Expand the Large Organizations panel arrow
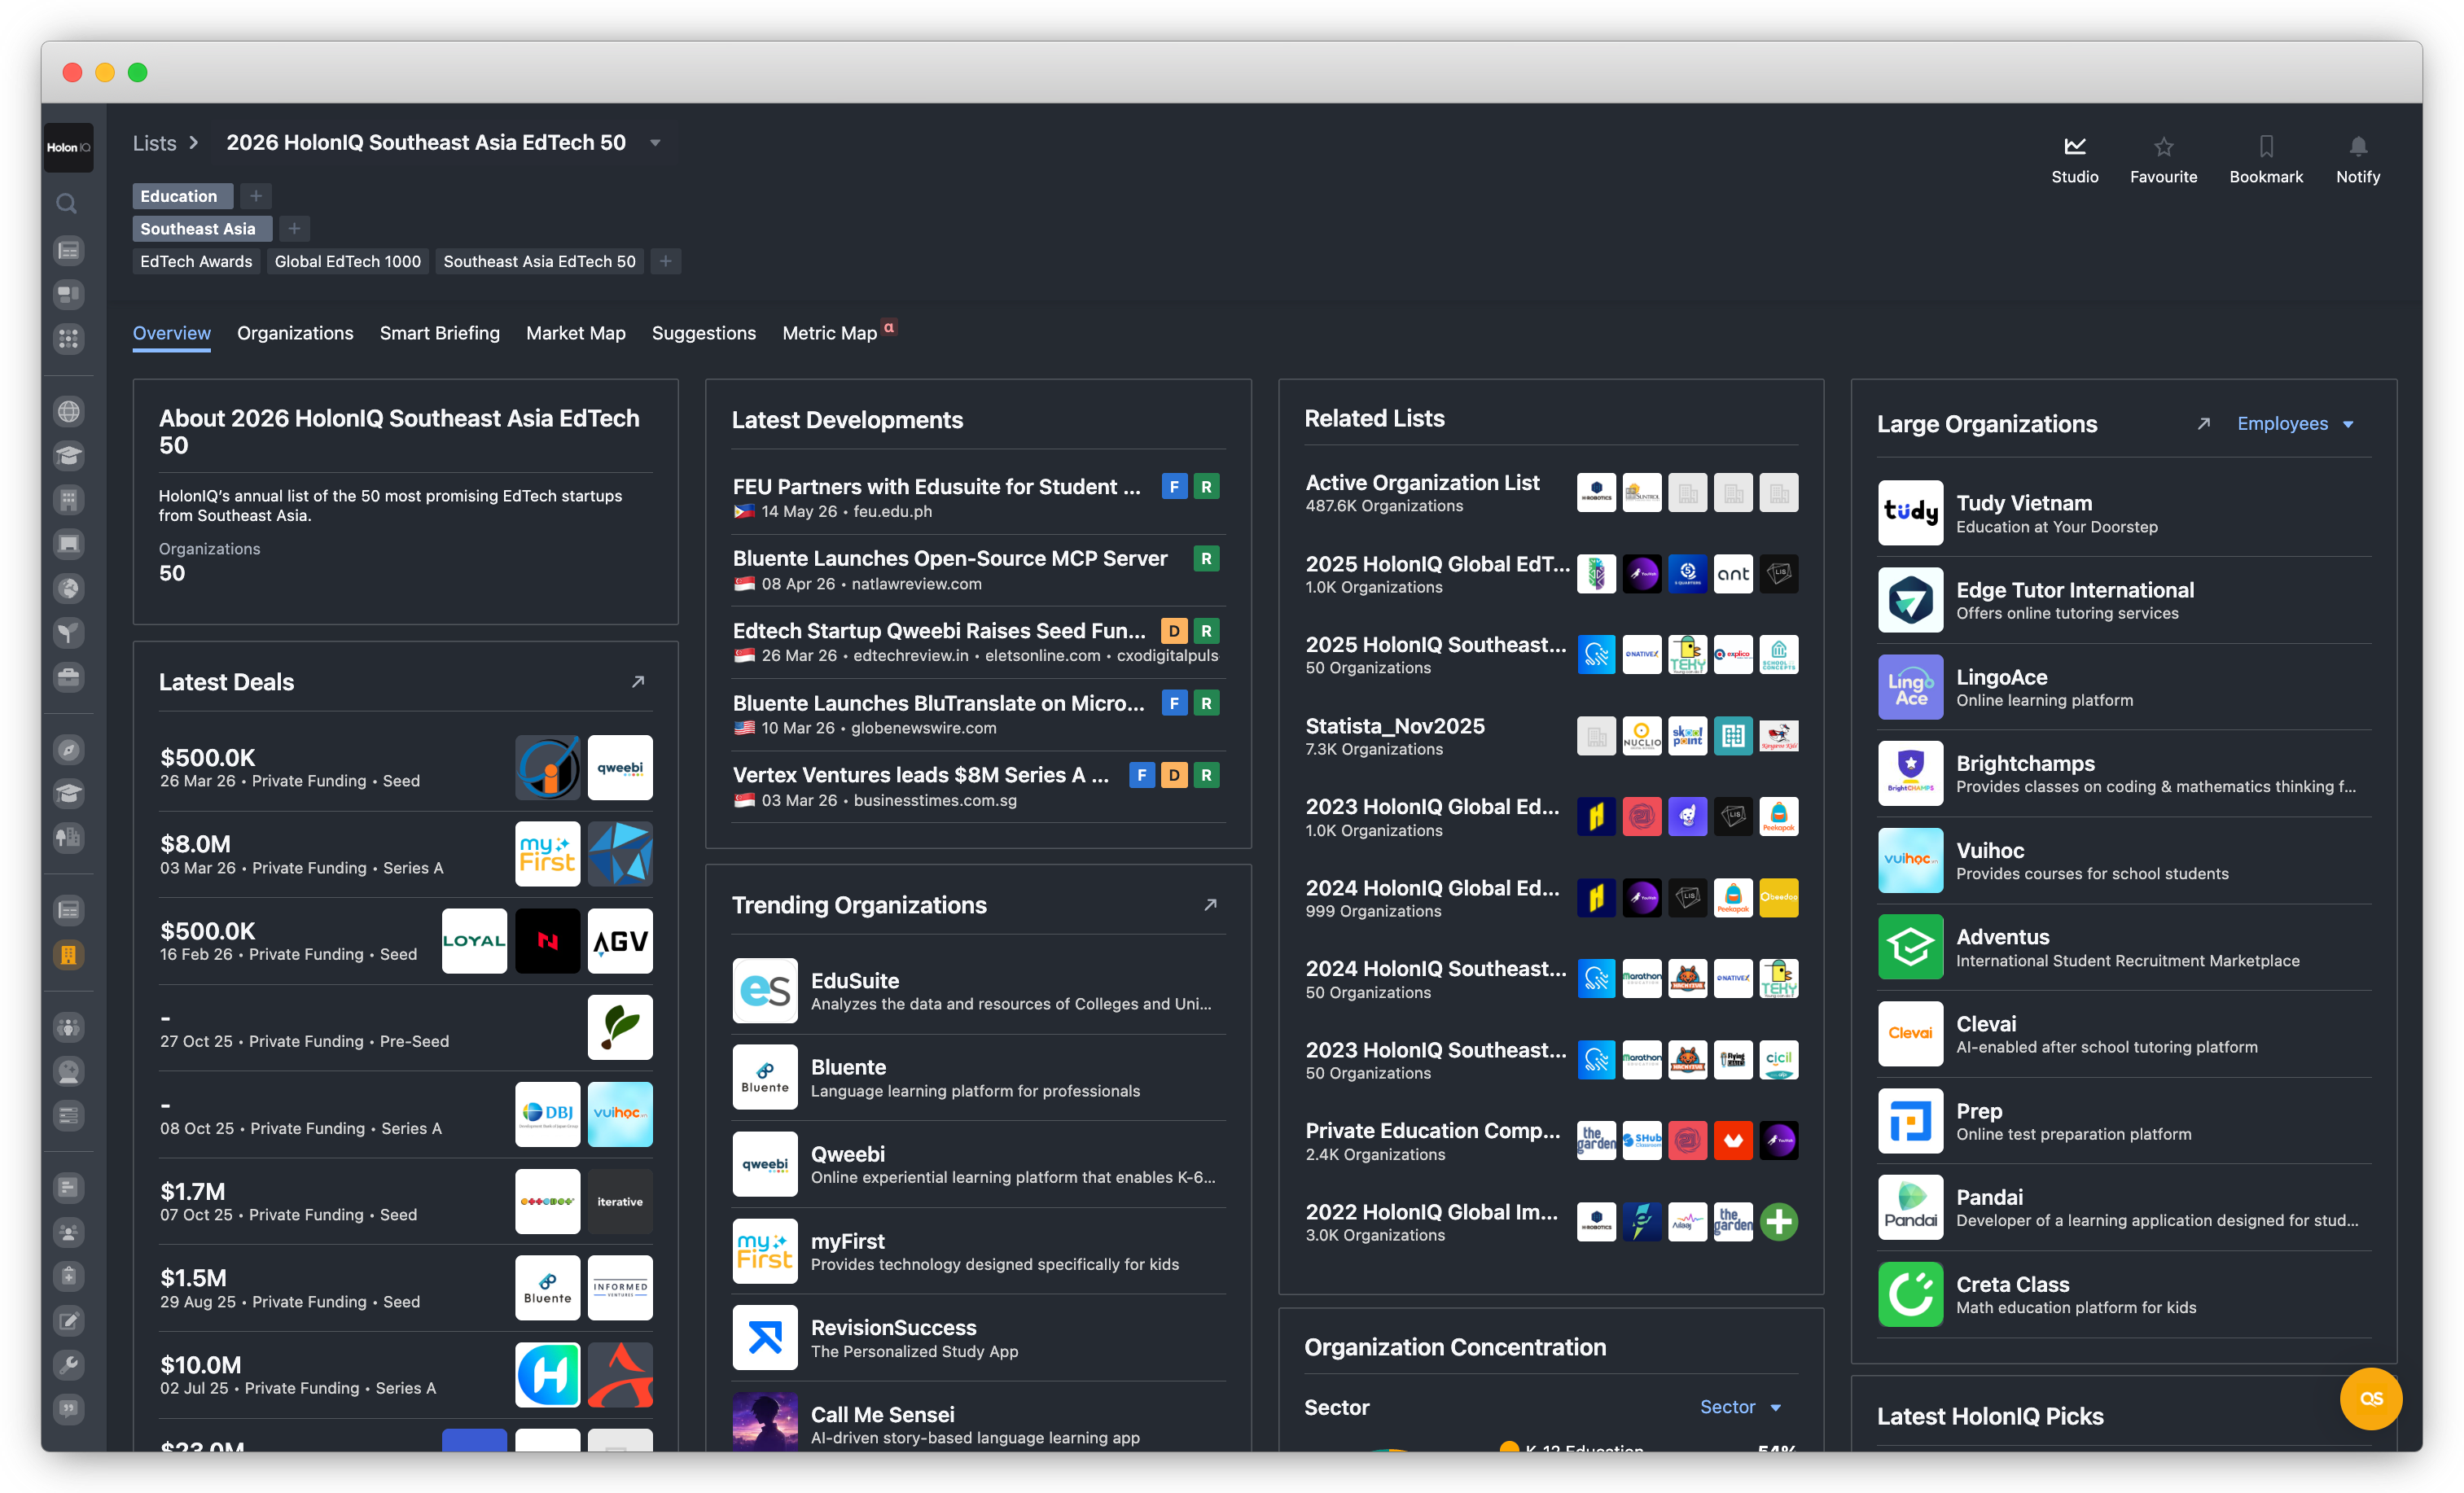The height and width of the screenshot is (1493, 2464). tap(2203, 424)
